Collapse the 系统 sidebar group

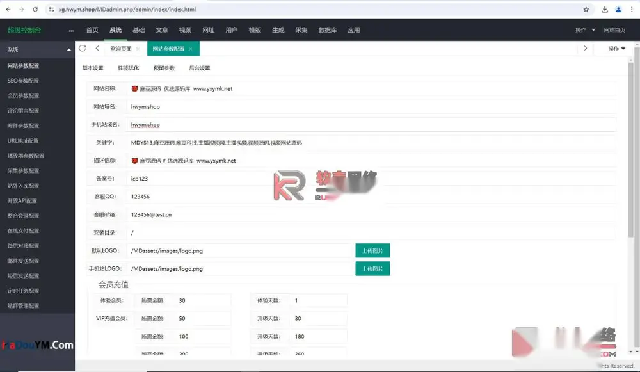68,49
